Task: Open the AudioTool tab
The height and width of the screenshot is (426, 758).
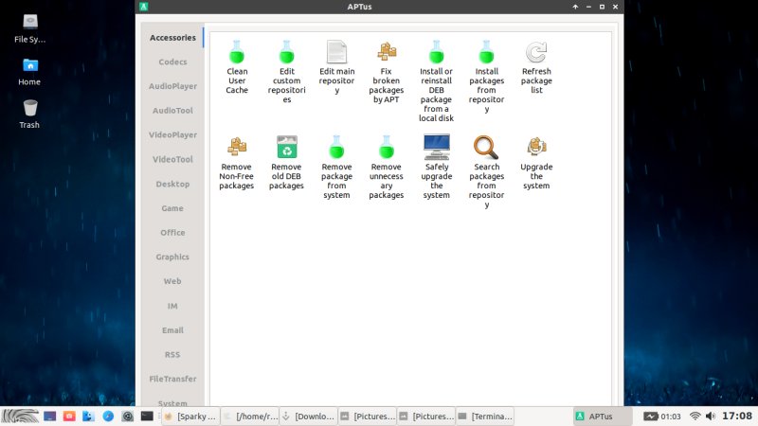Action: [x=172, y=111]
